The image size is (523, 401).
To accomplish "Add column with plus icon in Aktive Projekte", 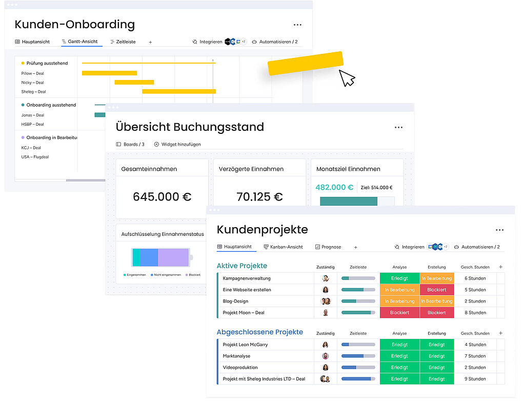I will 500,267.
